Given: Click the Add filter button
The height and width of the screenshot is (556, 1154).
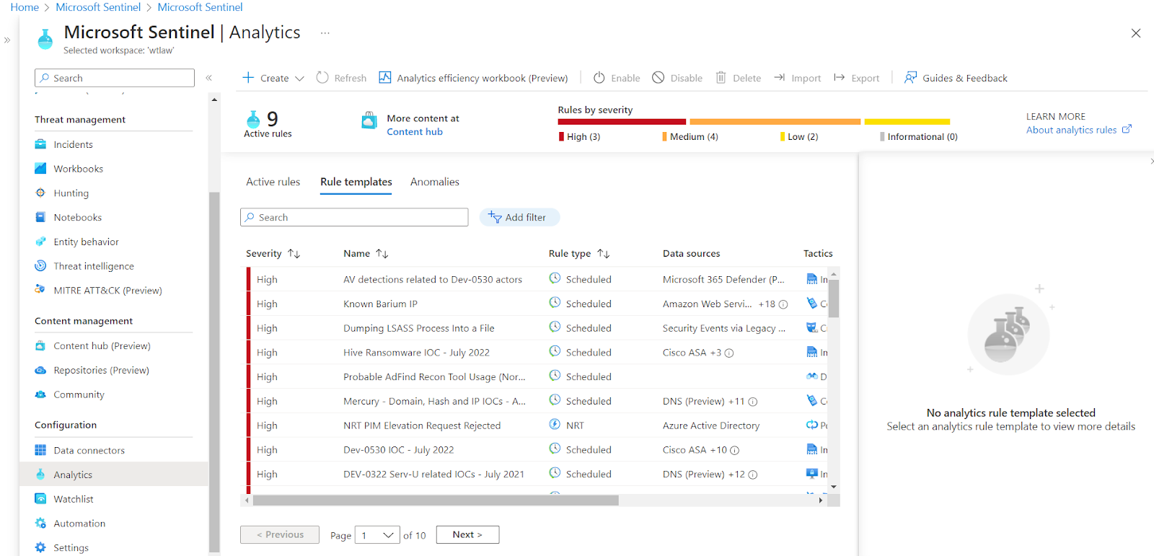Looking at the screenshot, I should pos(519,217).
